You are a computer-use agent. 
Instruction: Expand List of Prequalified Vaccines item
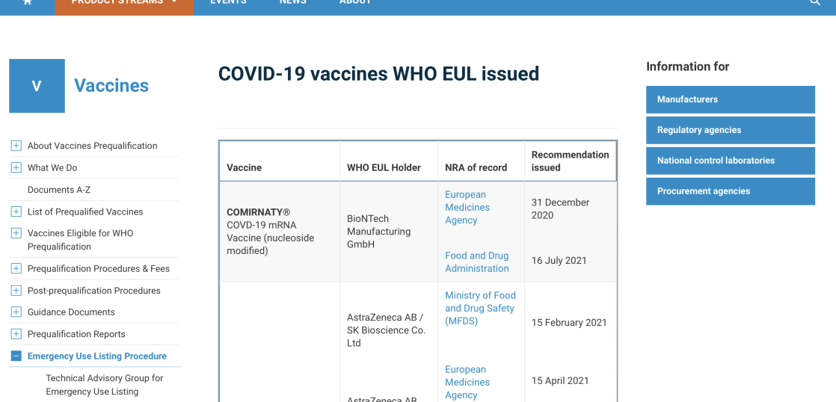click(16, 211)
